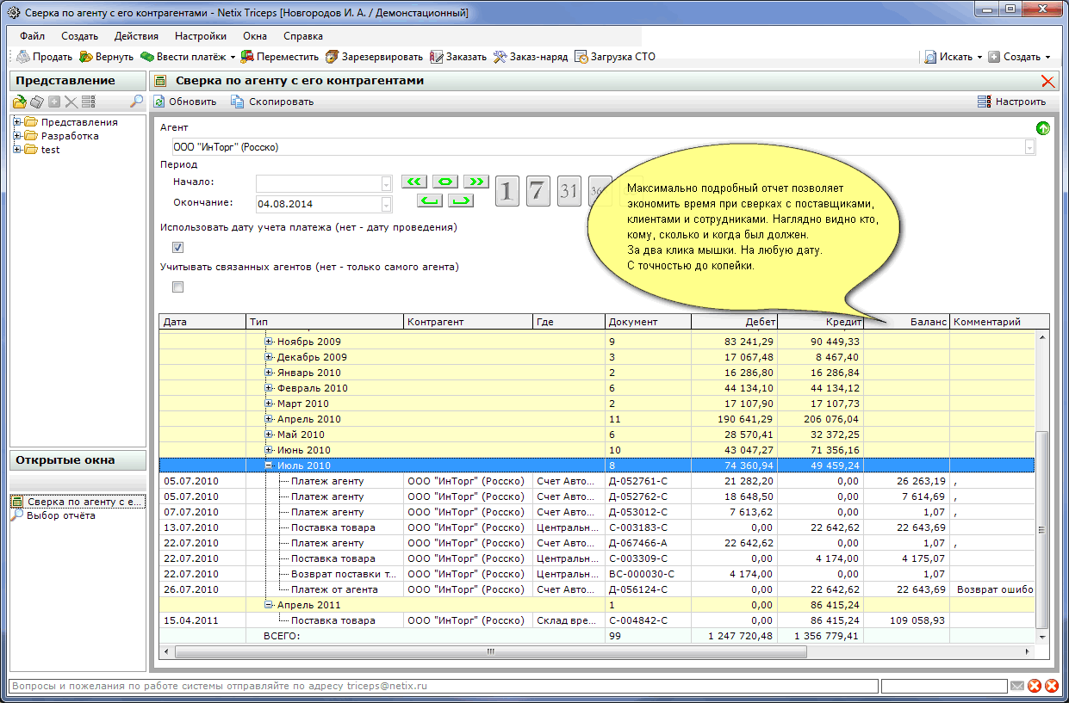
Task: Click the Скопировать button
Action: [272, 102]
